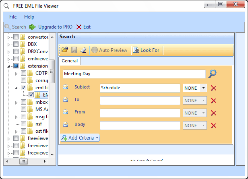The image size is (248, 179).
Task: Click tree horizontal scrollbar left arrow
Action: coord(7,161)
